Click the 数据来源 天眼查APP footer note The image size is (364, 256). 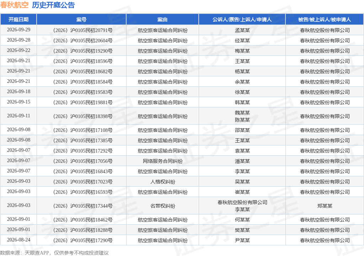[x=54, y=253]
